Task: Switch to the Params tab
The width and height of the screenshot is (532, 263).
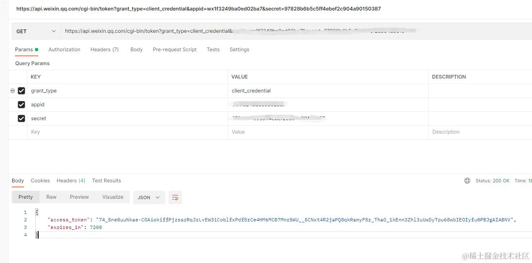Action: (26, 50)
